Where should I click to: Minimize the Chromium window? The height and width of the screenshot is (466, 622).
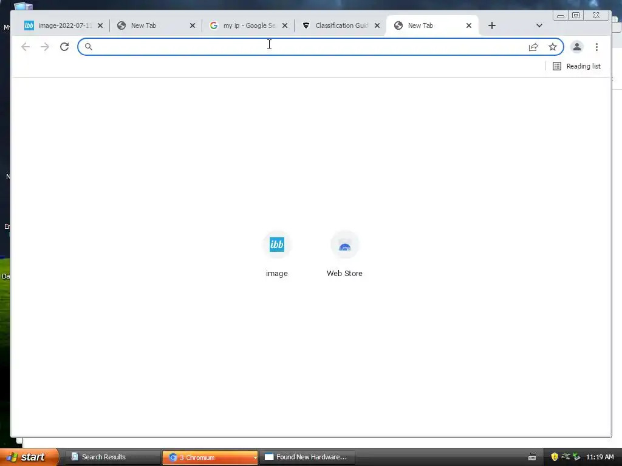(561, 15)
